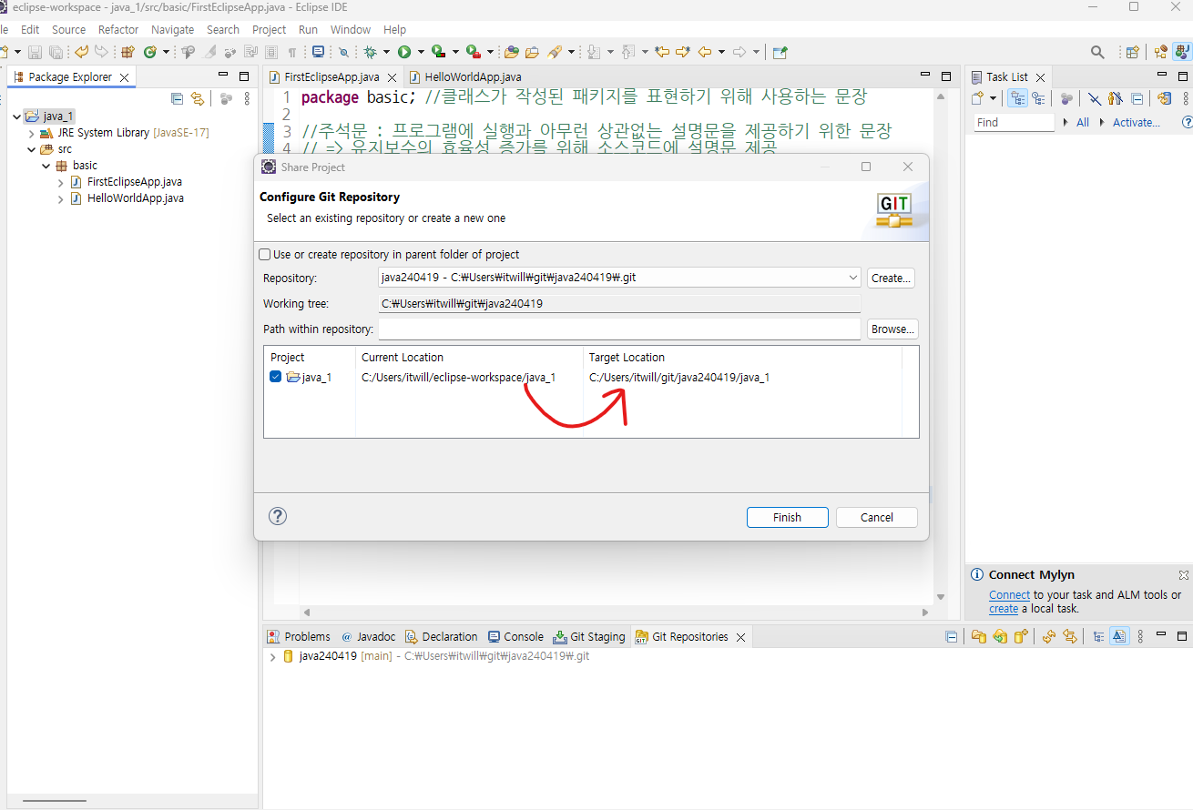
Task: Click the Cancel button
Action: [x=877, y=517]
